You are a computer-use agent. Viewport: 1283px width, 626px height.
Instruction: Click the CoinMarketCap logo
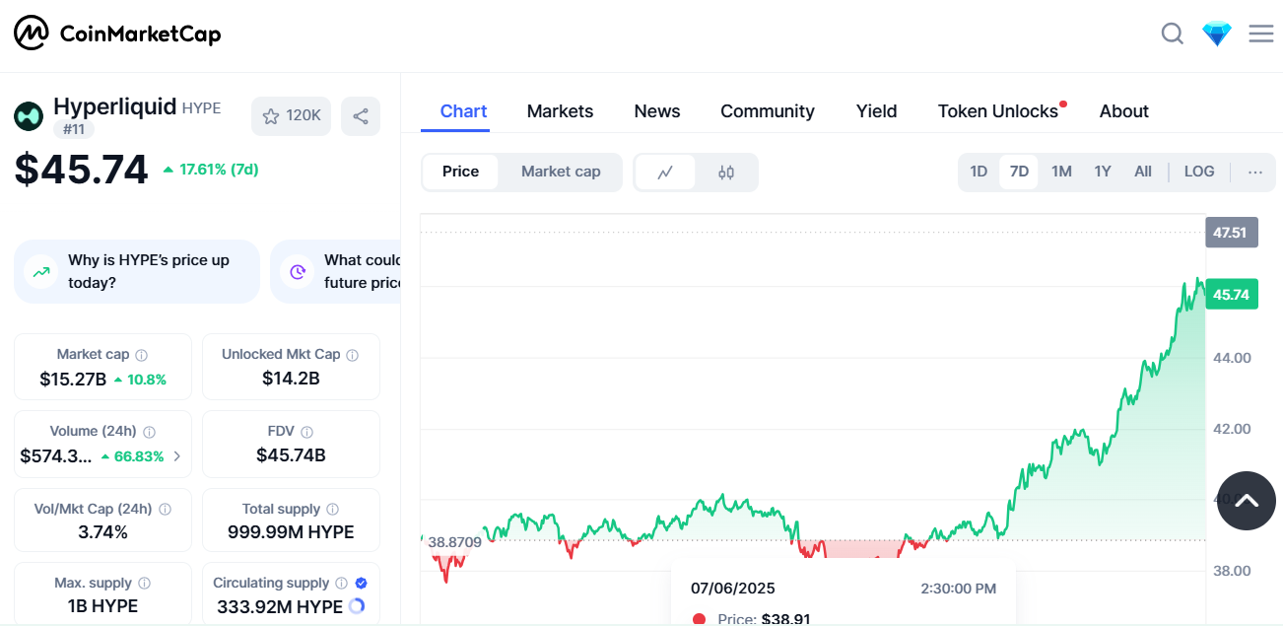[x=117, y=34]
